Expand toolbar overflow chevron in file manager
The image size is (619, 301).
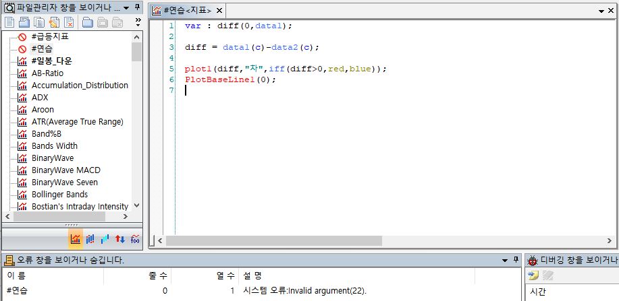click(x=138, y=22)
